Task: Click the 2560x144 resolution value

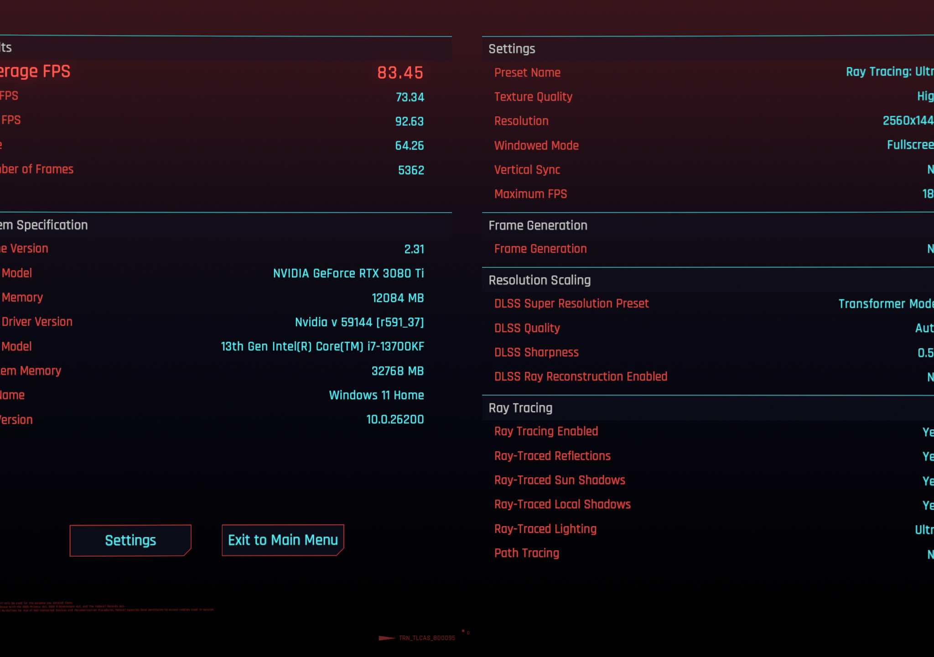Action: click(x=908, y=120)
